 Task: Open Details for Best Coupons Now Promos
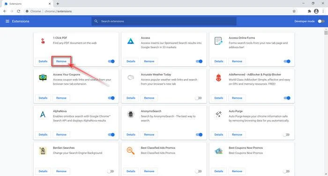coord(219,171)
